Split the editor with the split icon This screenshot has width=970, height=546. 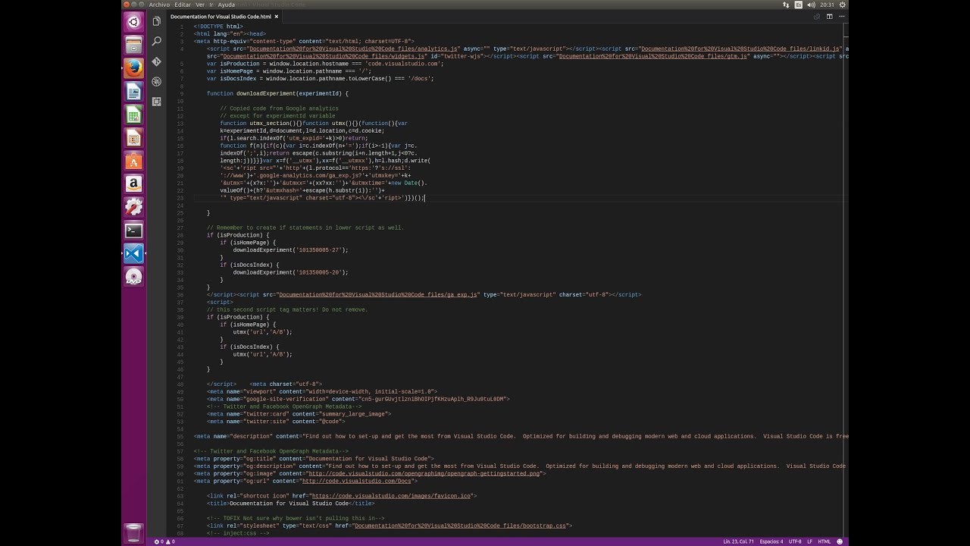(x=830, y=16)
